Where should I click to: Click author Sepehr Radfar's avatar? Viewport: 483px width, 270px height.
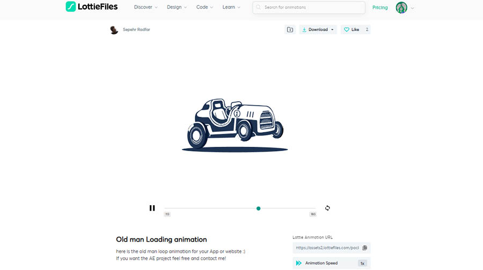(114, 29)
